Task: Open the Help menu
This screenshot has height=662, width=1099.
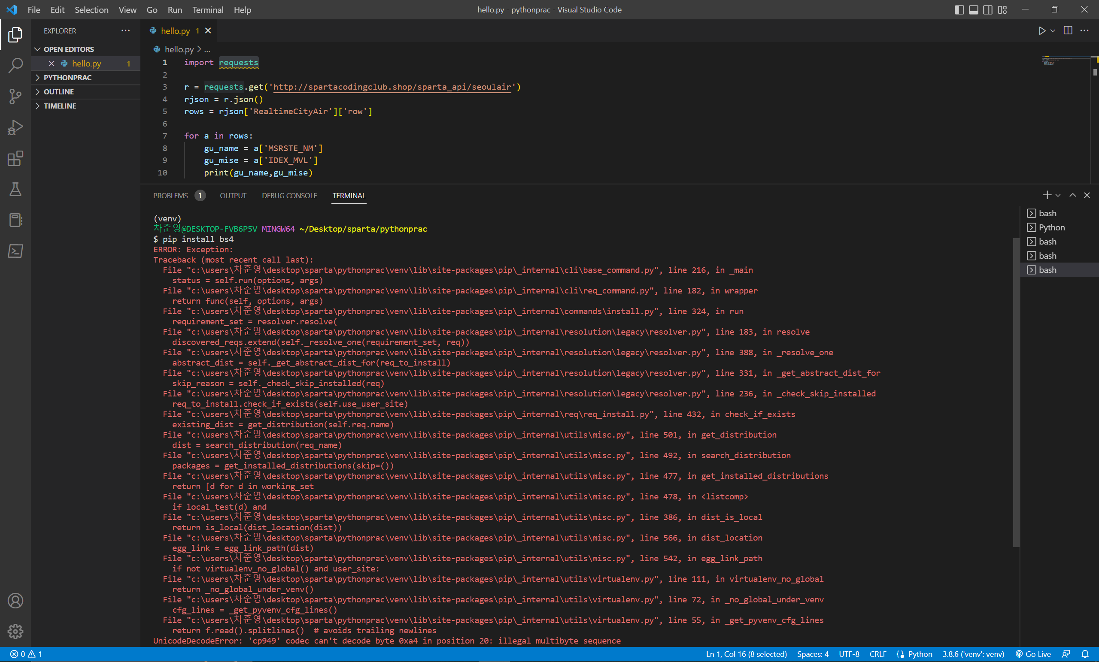Action: [243, 10]
